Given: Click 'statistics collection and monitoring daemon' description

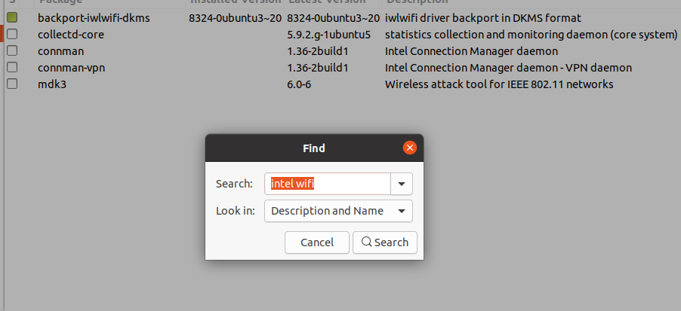Looking at the screenshot, I should [x=532, y=35].
